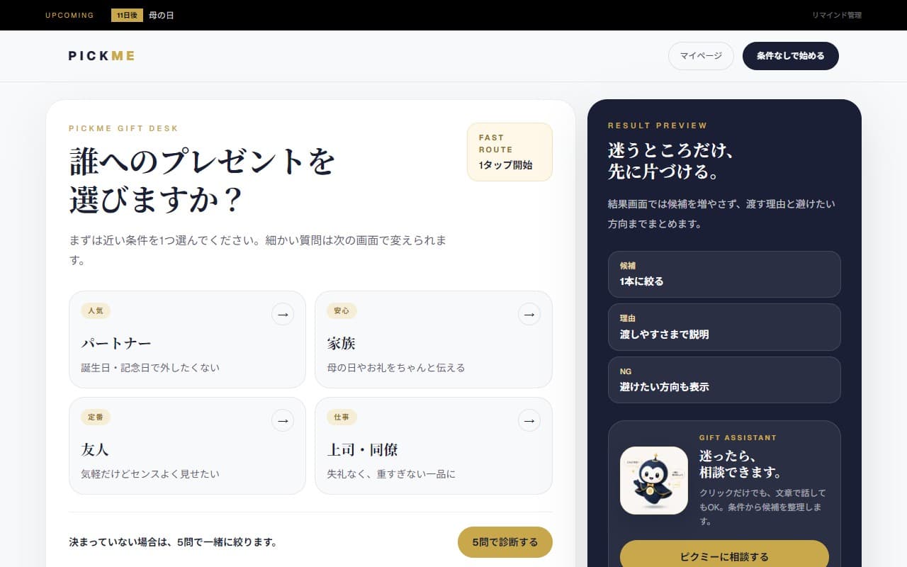Click the 仕事 tag

coord(342,417)
